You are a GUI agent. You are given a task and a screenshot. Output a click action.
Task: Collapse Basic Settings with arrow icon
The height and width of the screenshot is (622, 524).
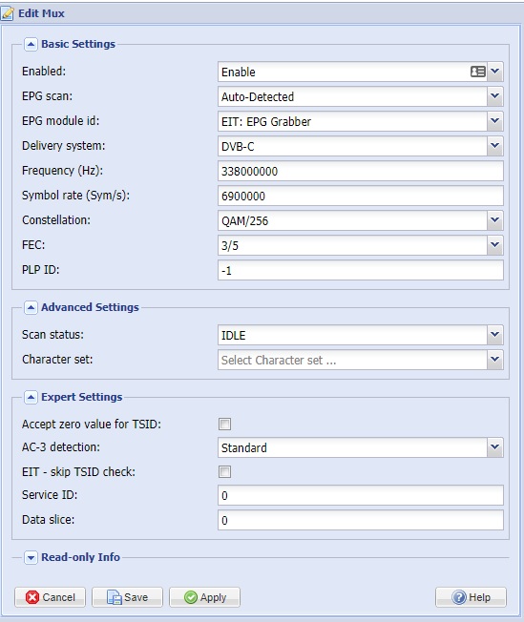[31, 44]
